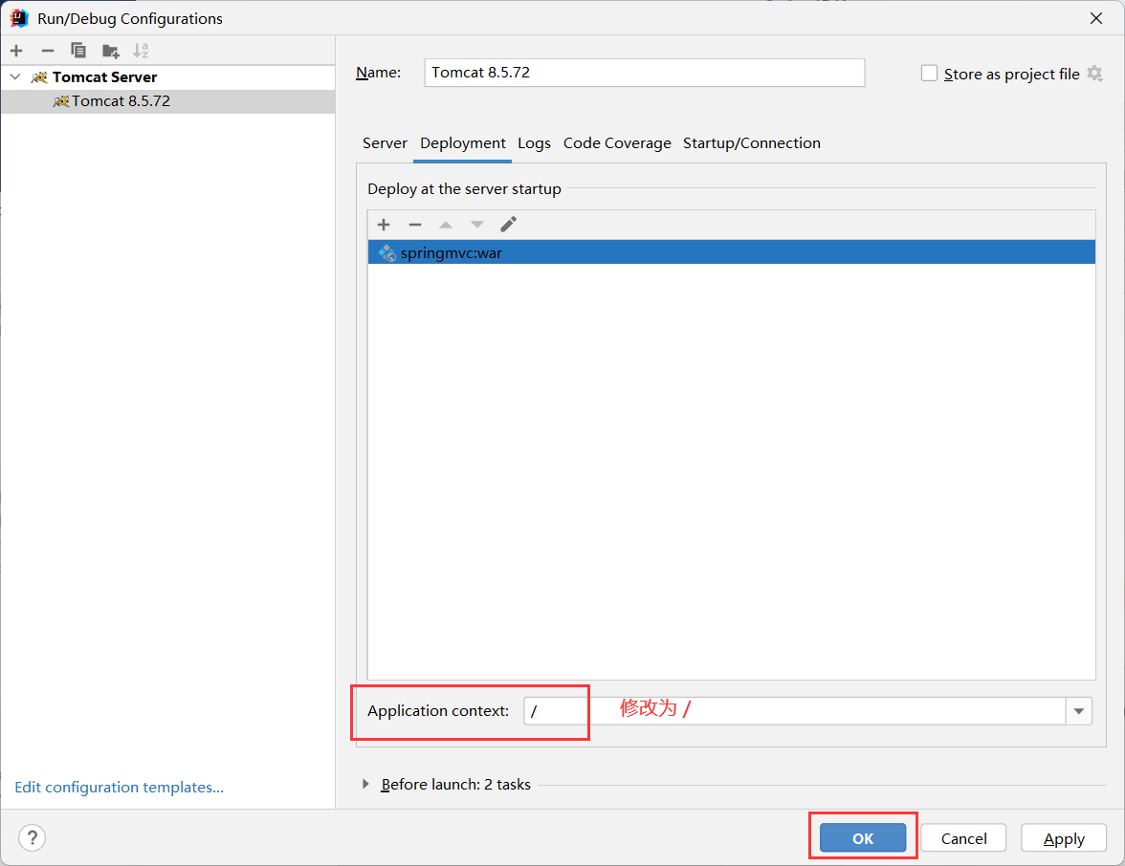
Task: Select the Deployment tab
Action: pos(463,143)
